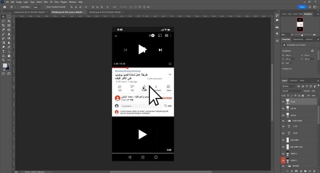This screenshot has height=173, width=320.
Task: Click the lock all icon in Layers
Action: point(303,96)
